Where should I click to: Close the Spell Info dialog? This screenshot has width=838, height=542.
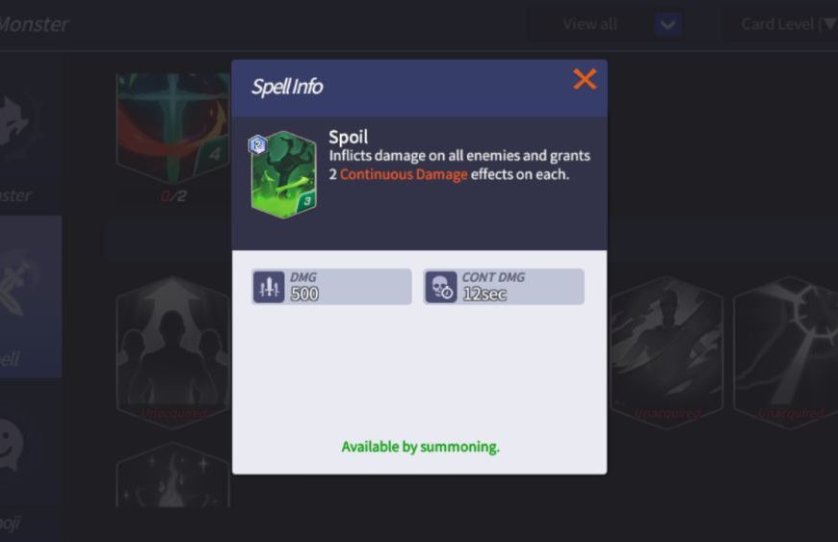point(585,80)
